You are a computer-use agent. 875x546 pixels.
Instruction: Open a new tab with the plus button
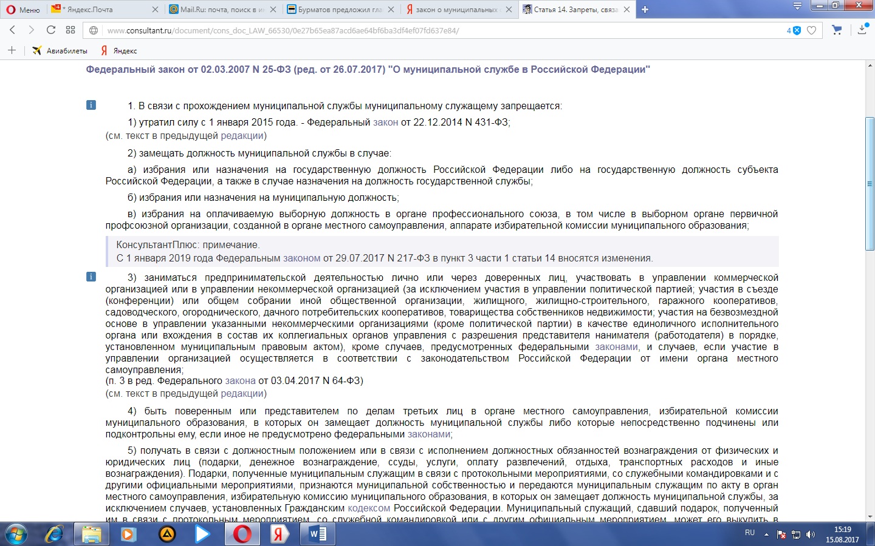tap(645, 9)
